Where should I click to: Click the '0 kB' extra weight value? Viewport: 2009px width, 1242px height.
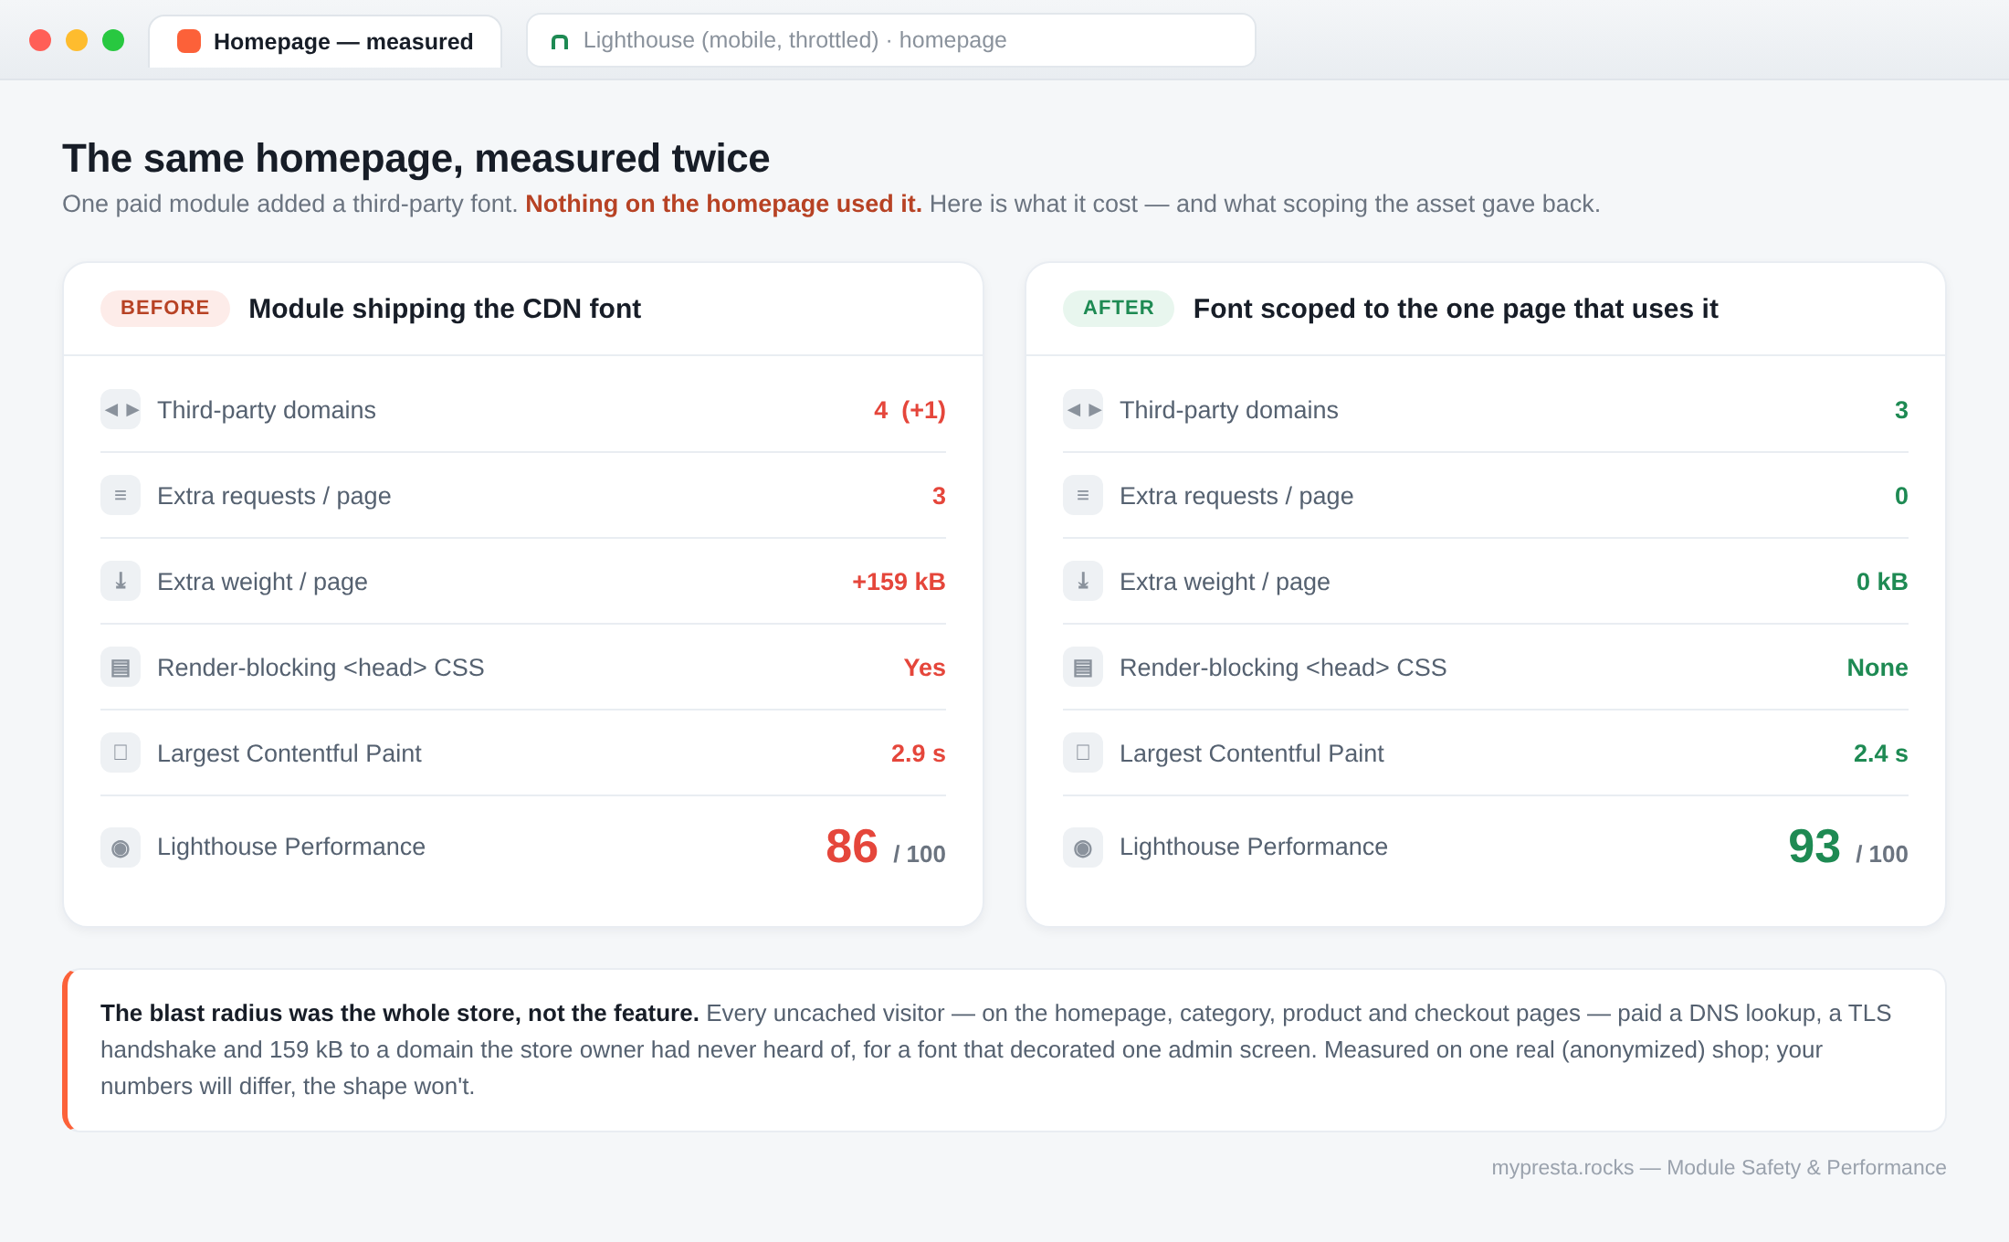point(1882,582)
